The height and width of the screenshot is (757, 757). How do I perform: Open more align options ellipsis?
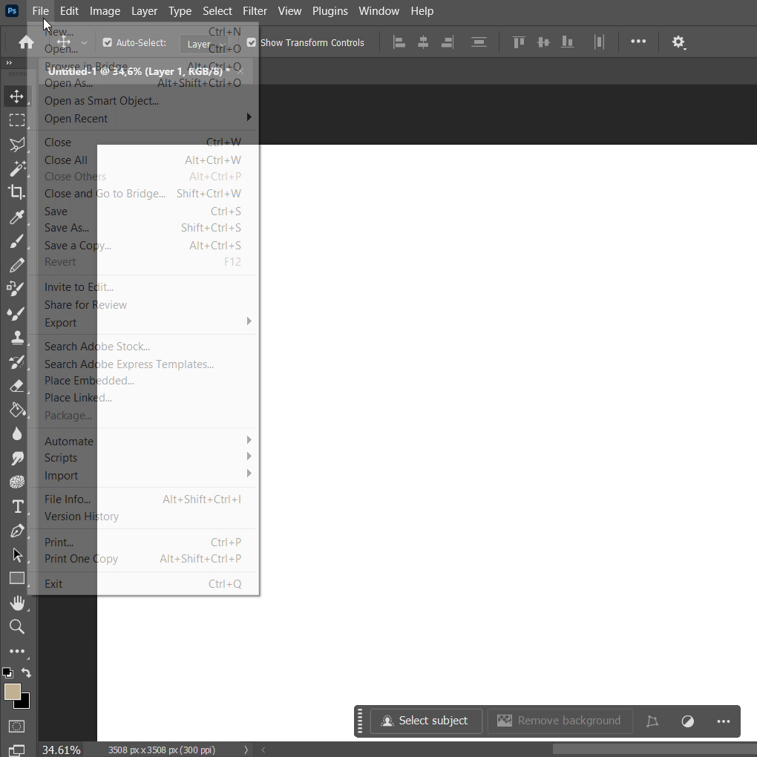[x=638, y=42]
